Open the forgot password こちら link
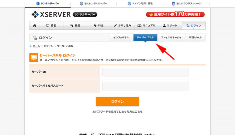 tap(139, 112)
